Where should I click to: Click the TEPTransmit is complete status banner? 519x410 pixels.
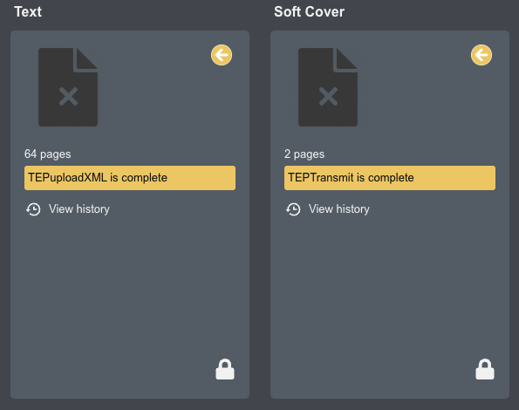tap(390, 178)
